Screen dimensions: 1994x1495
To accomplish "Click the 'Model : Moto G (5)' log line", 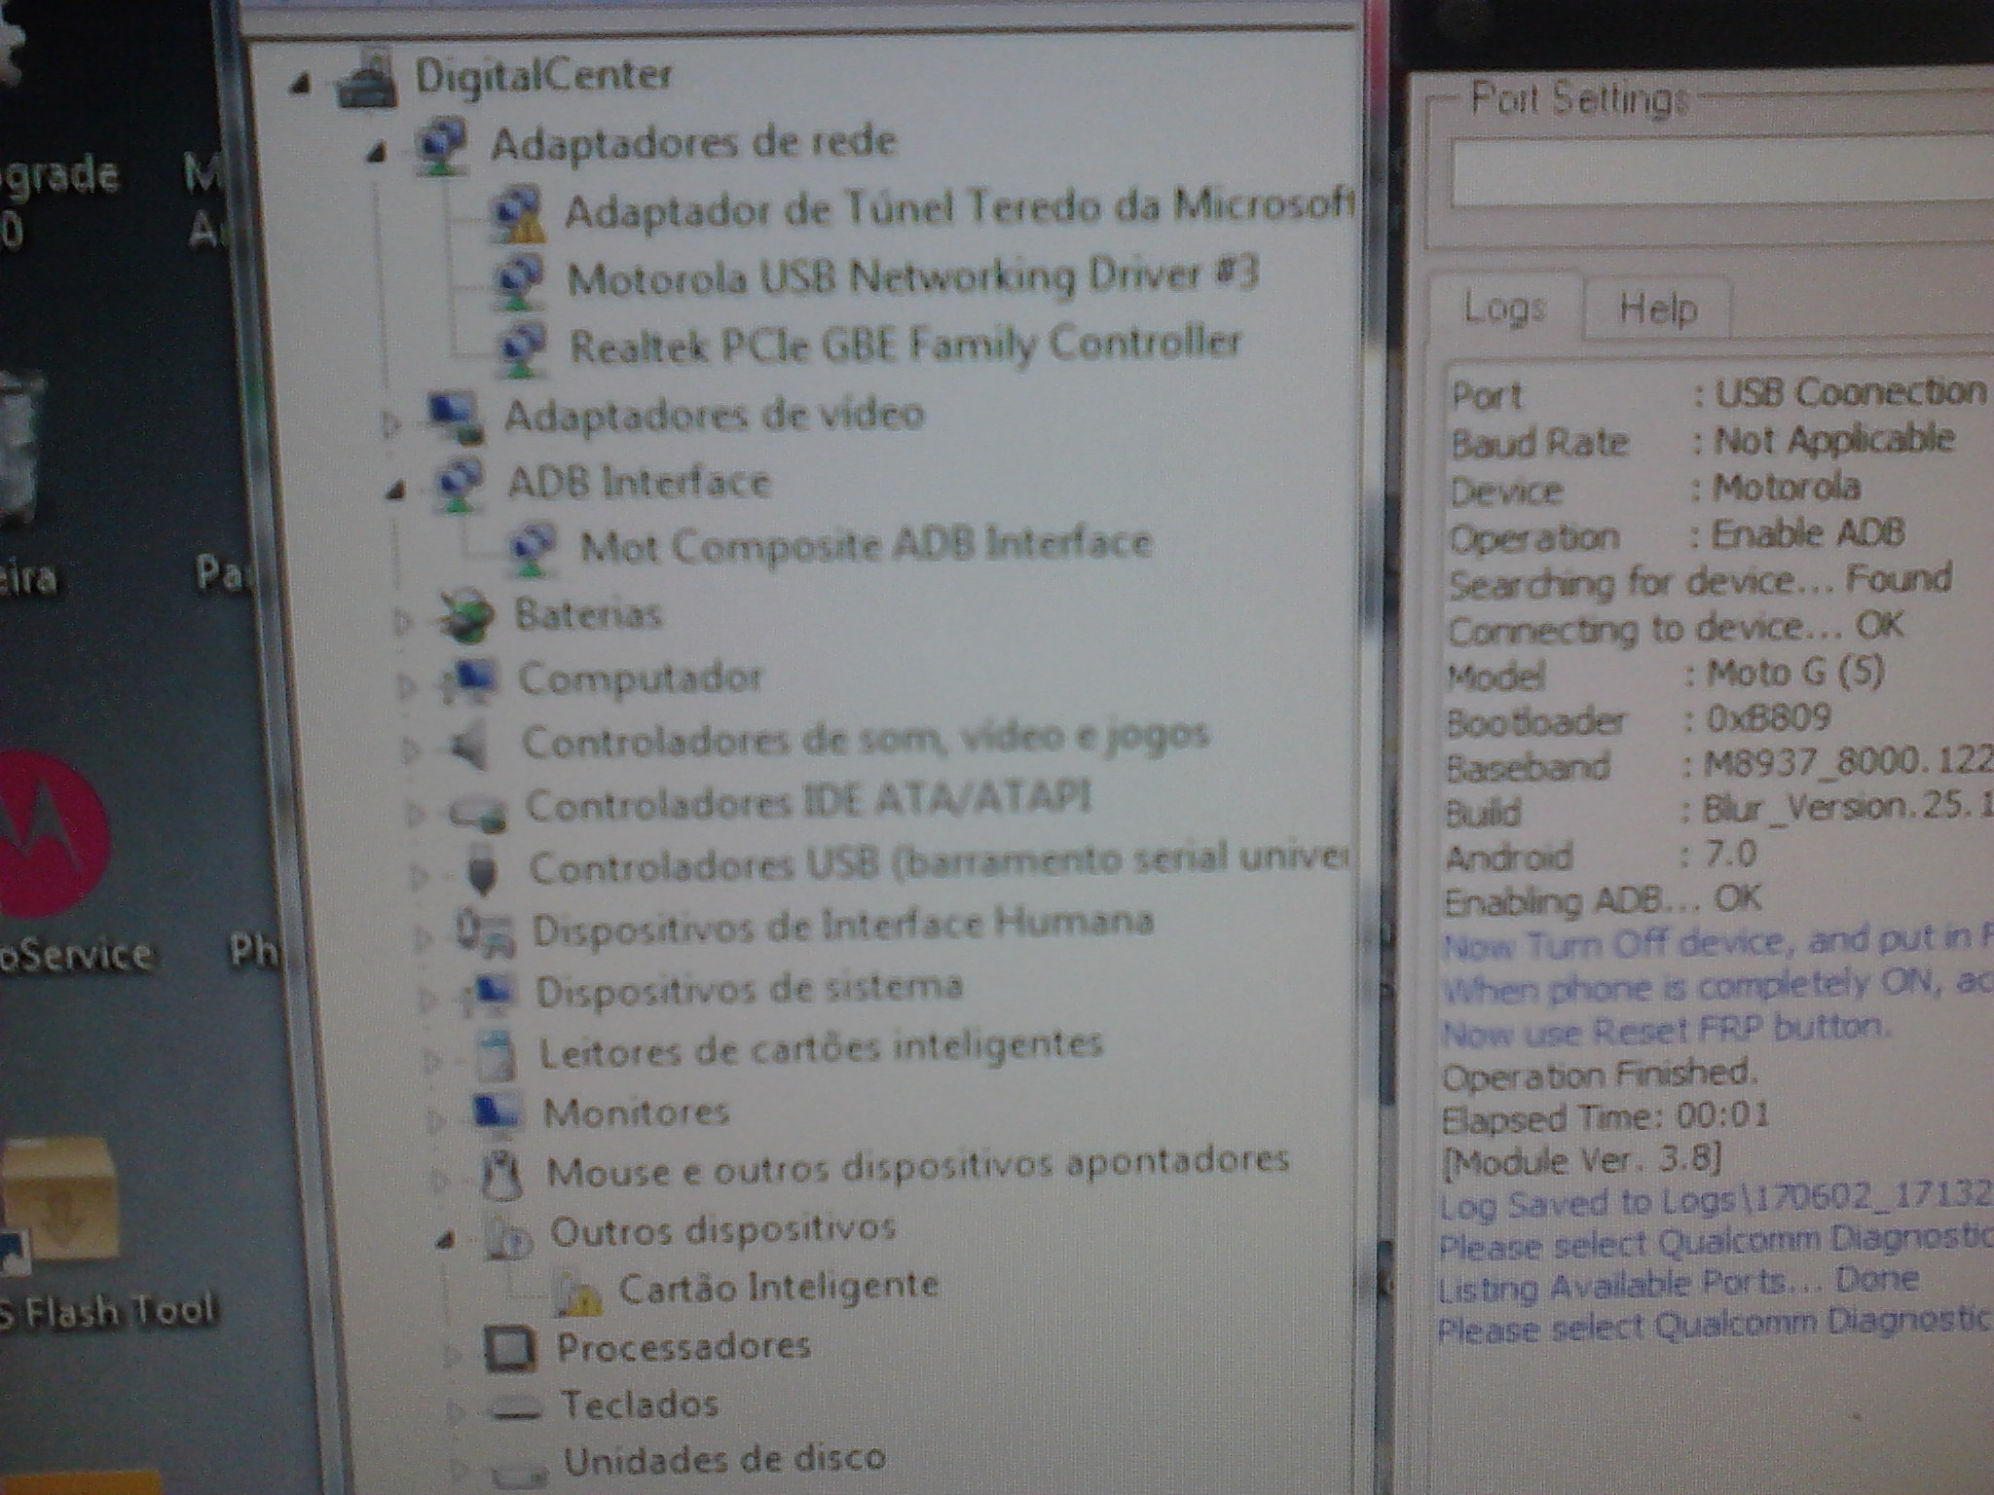I will click(1665, 673).
